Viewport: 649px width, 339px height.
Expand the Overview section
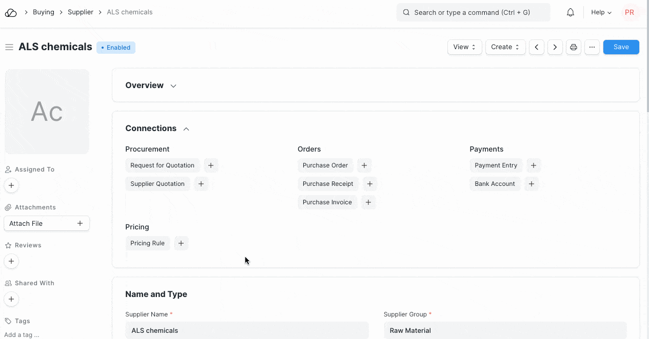pyautogui.click(x=173, y=86)
